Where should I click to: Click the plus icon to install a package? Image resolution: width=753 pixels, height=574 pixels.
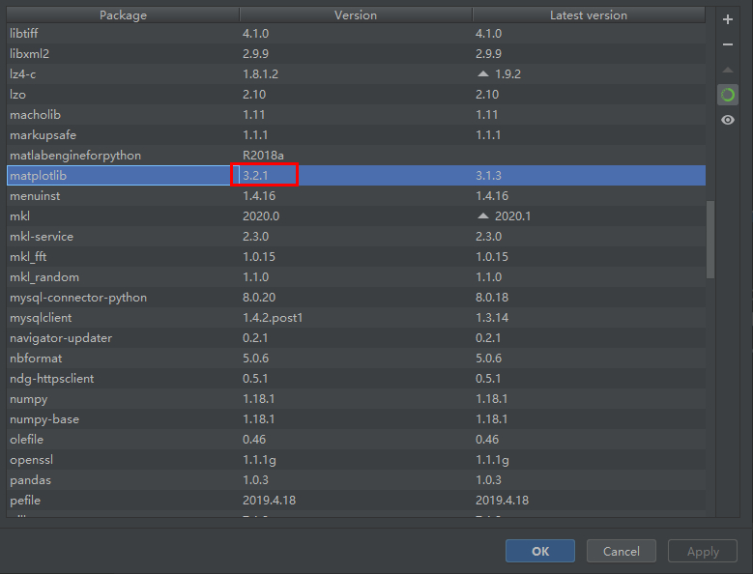[728, 19]
